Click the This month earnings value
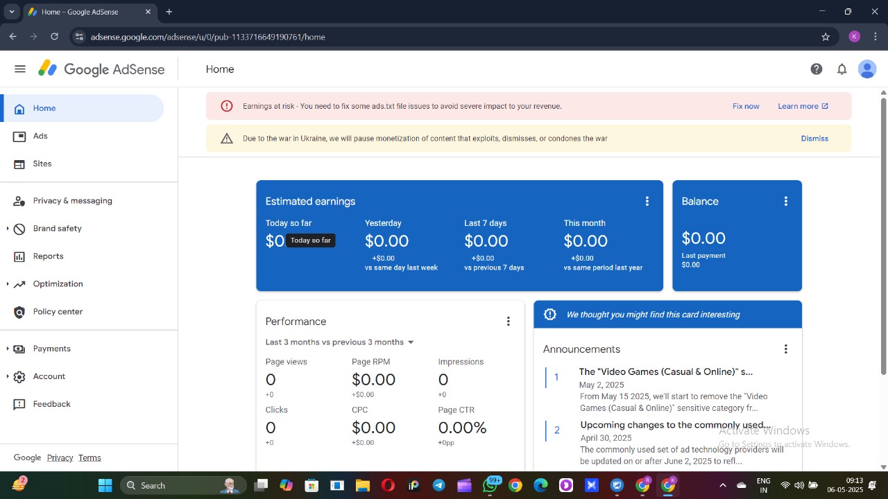Image resolution: width=888 pixels, height=499 pixels. pos(586,241)
